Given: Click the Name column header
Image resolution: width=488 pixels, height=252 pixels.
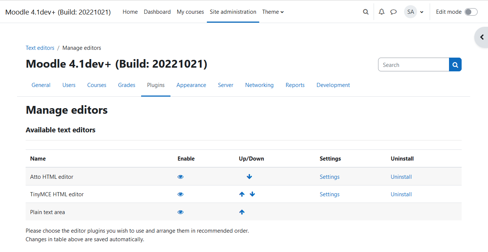Looking at the screenshot, I should [x=38, y=159].
